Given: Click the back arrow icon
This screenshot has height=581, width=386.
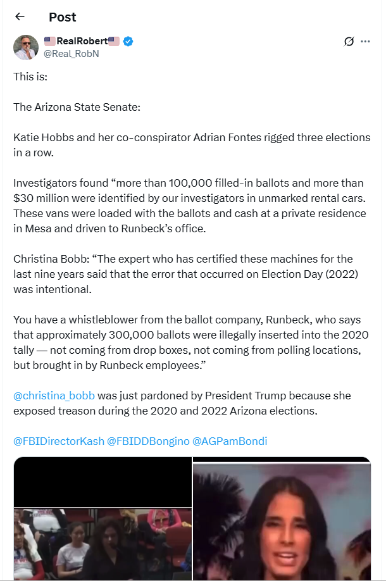Looking at the screenshot, I should [x=20, y=17].
